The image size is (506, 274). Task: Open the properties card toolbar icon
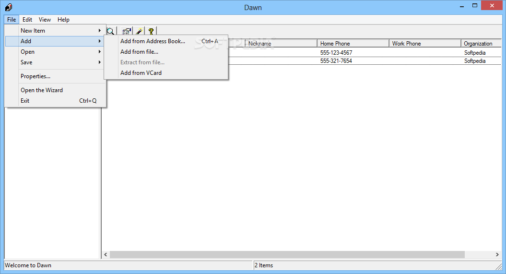coord(127,31)
